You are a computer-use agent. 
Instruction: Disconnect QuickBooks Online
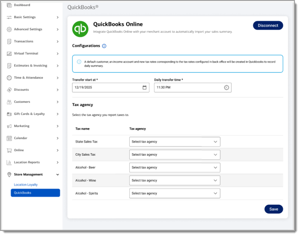click(268, 25)
